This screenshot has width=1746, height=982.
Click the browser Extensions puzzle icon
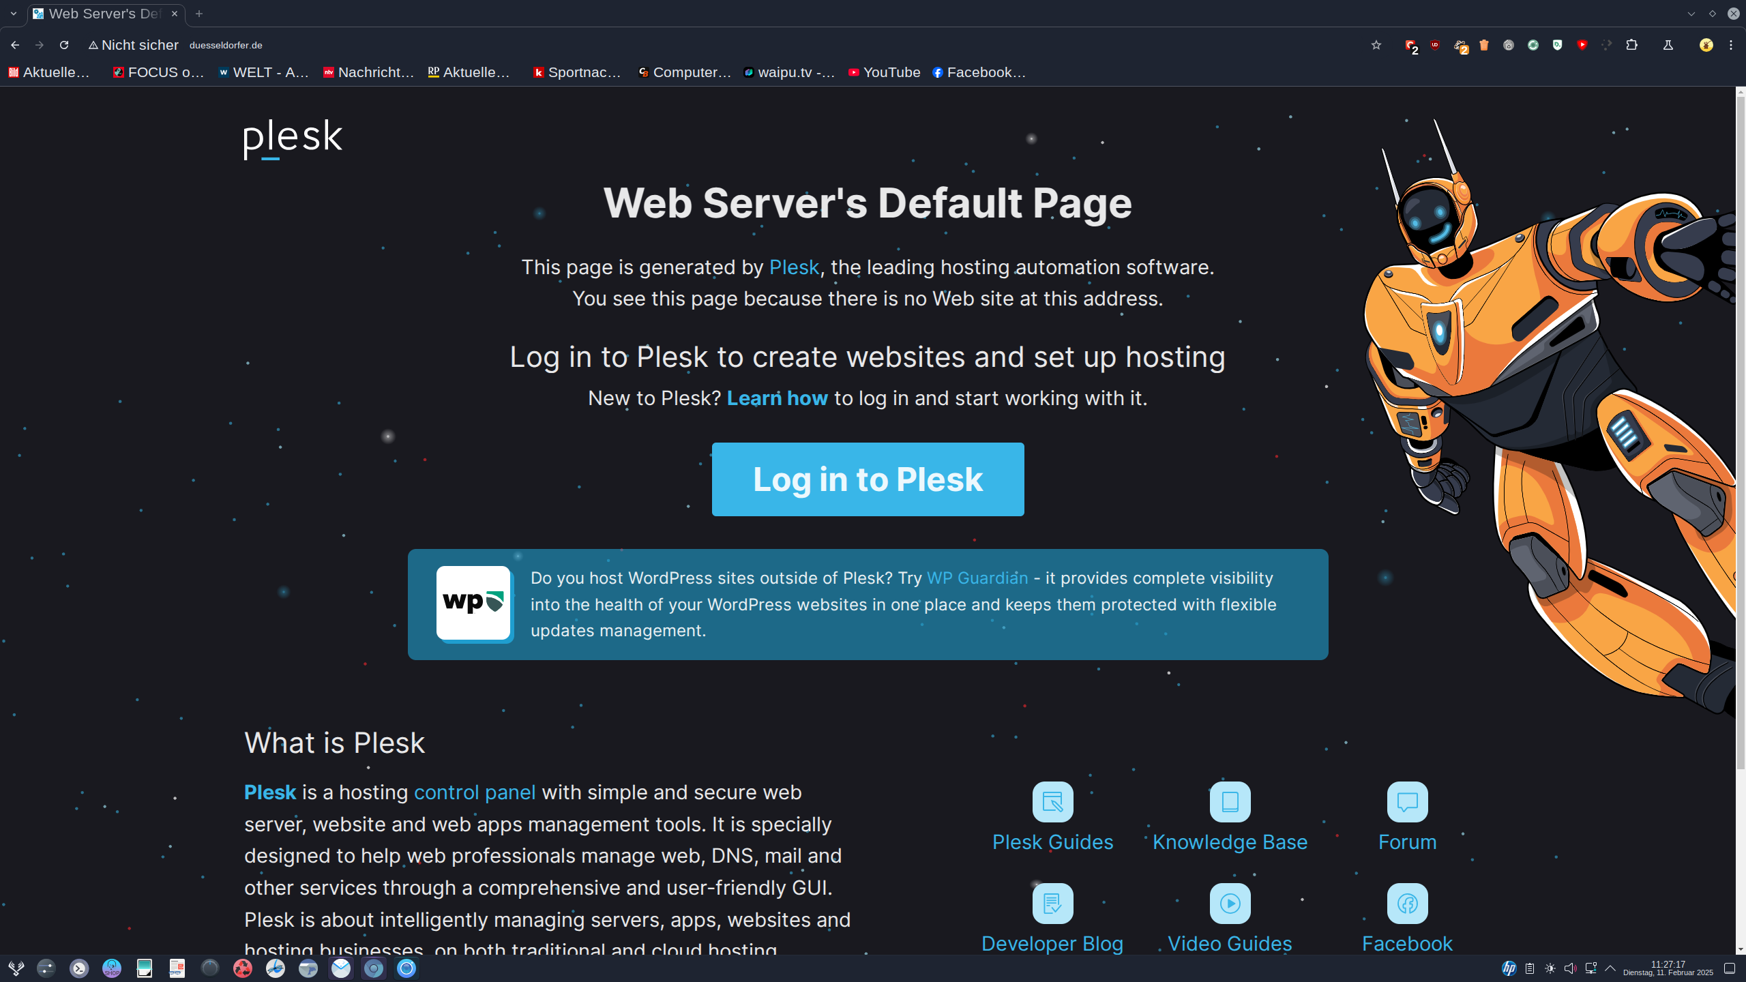point(1631,45)
